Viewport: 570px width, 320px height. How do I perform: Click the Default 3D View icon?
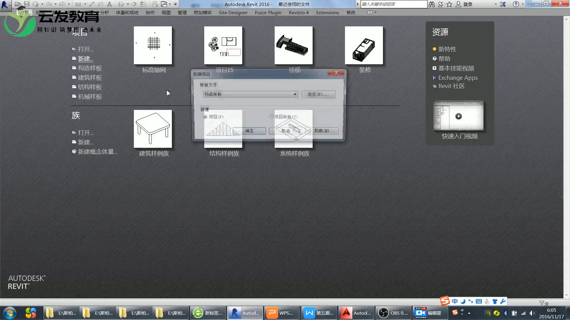pyautogui.click(x=121, y=4)
